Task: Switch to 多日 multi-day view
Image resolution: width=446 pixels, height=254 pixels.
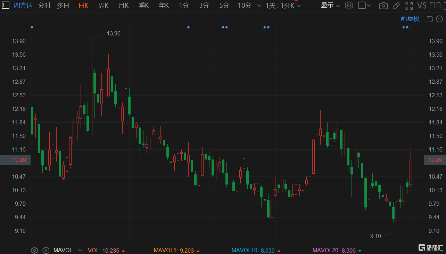Action: pos(63,5)
